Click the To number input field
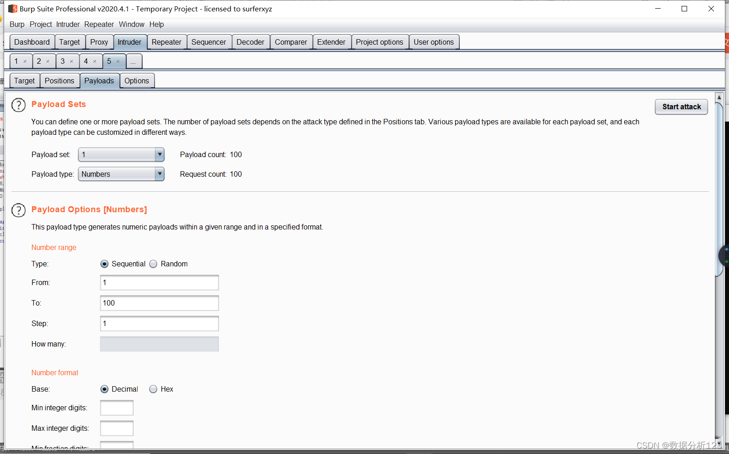 (x=159, y=303)
